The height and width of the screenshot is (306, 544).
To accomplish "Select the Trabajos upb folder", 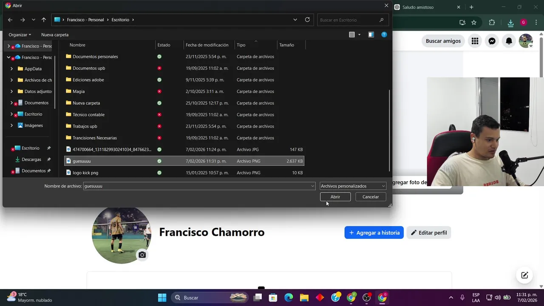I will click(x=184, y=126).
